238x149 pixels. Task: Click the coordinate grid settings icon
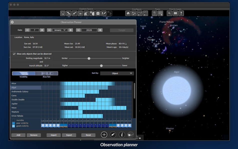[x=145, y=13]
